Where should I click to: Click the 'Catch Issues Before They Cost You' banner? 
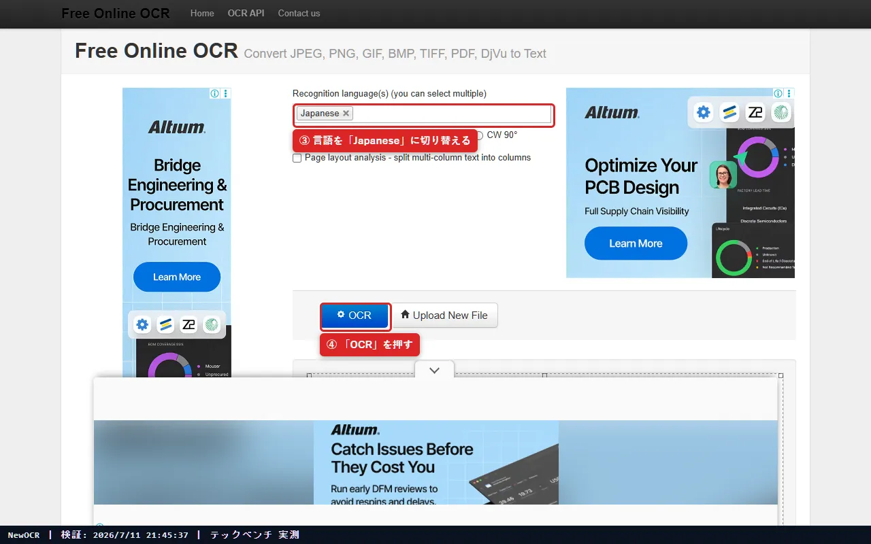click(402, 458)
